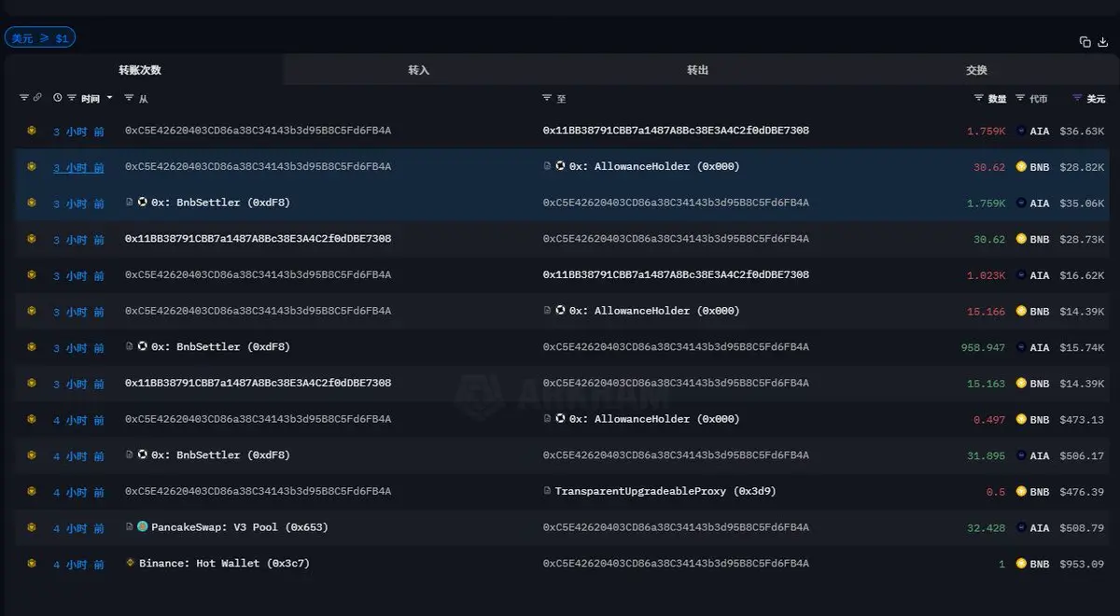Click contract document icon before TransparentUpgradeableProxy
Image resolution: width=1120 pixels, height=616 pixels.
coord(548,491)
